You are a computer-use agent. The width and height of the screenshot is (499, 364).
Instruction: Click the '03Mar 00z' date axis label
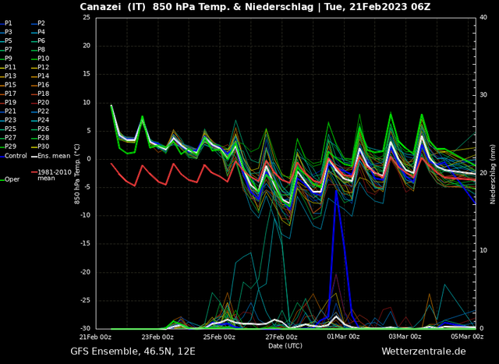pyautogui.click(x=405, y=337)
